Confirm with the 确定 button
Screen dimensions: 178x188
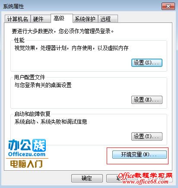coord(87,179)
